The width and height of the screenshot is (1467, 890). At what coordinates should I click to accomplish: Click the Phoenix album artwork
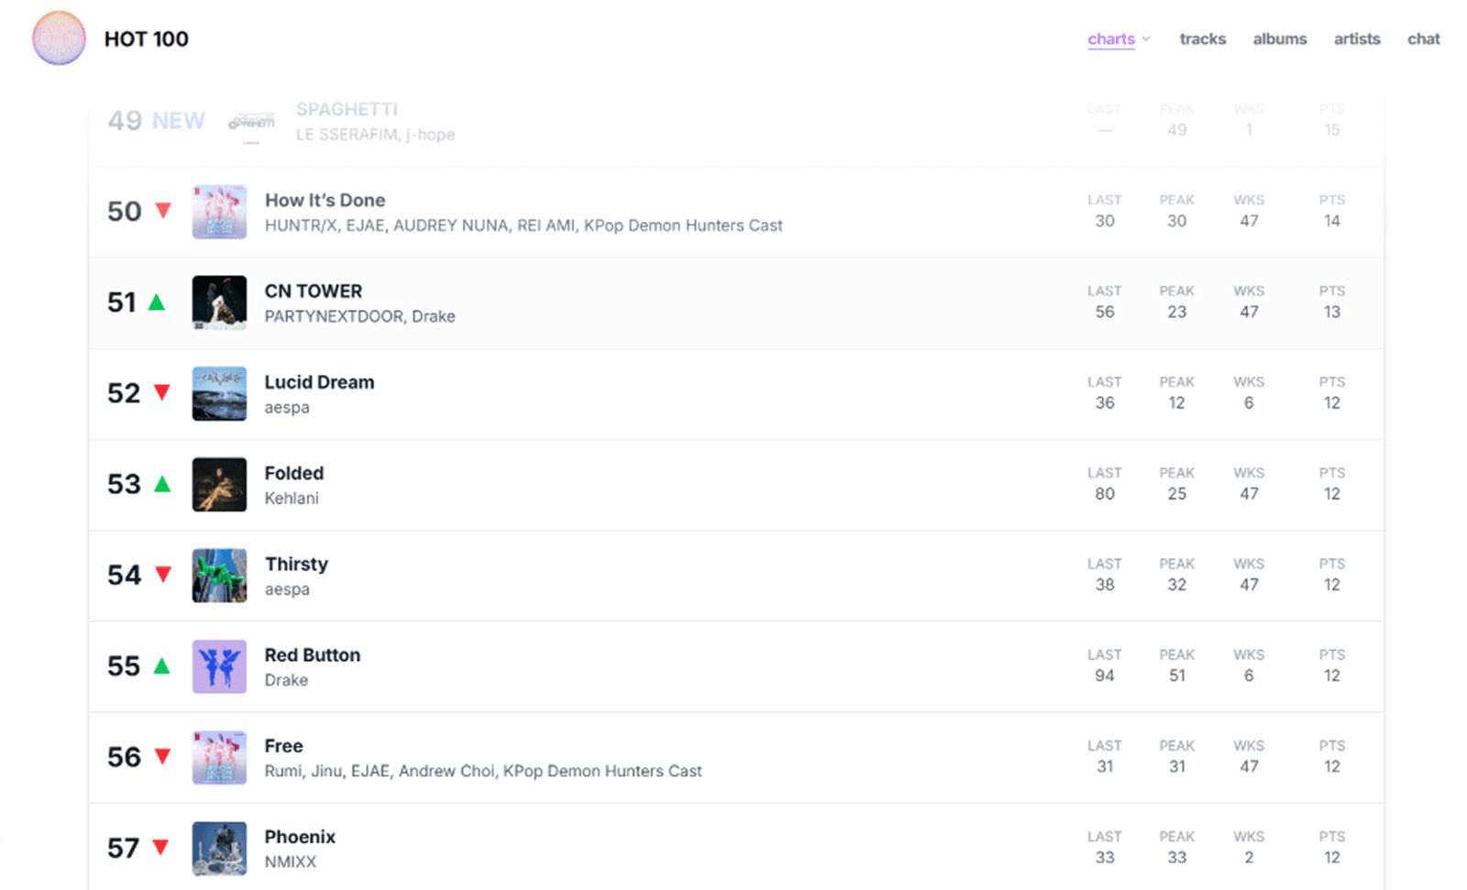coord(219,848)
